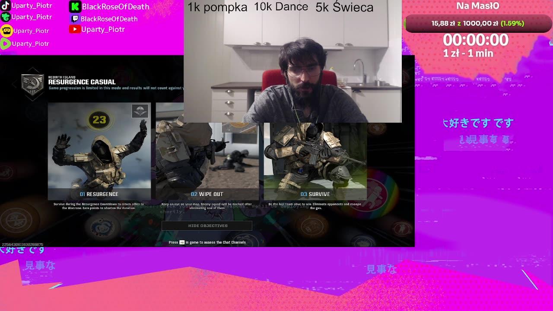Click the Rebirth Island emblem icon
The width and height of the screenshot is (553, 311).
33,83
